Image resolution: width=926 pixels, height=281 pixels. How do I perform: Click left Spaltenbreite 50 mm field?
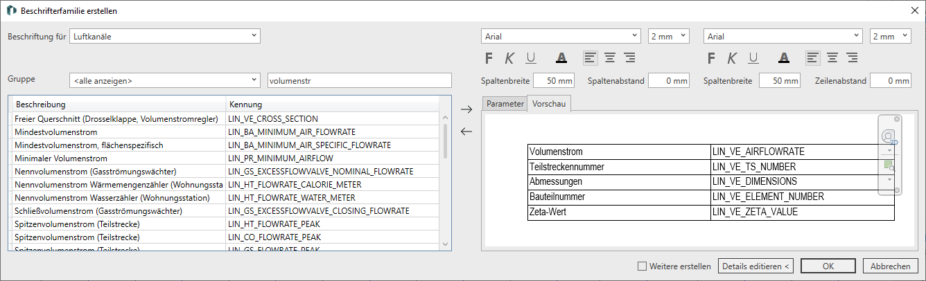click(x=554, y=80)
